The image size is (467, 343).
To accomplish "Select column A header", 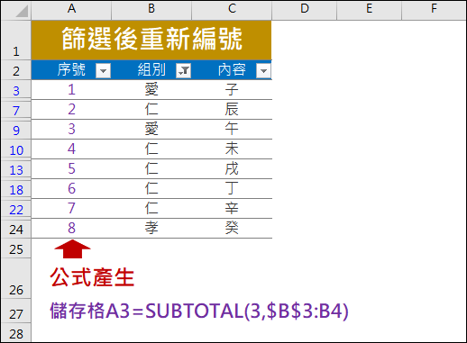I will [x=71, y=10].
